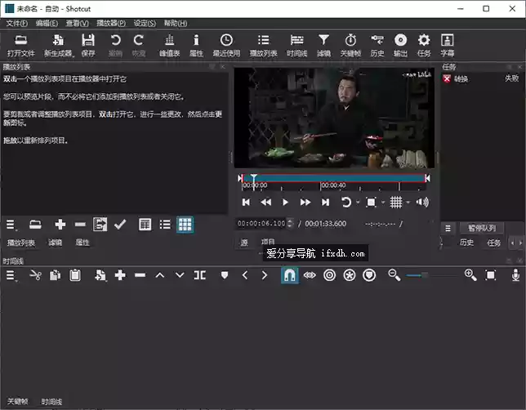Toggle the 时间线 timeline toolbar icon

coord(296,45)
